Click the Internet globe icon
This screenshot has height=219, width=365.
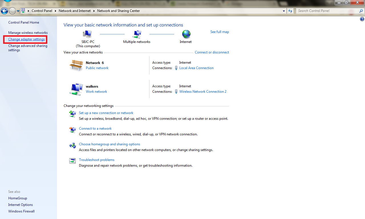coord(186,34)
